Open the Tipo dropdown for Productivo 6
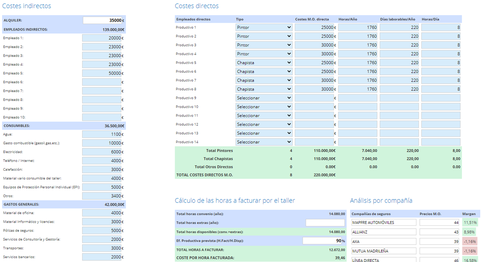 click(x=264, y=71)
